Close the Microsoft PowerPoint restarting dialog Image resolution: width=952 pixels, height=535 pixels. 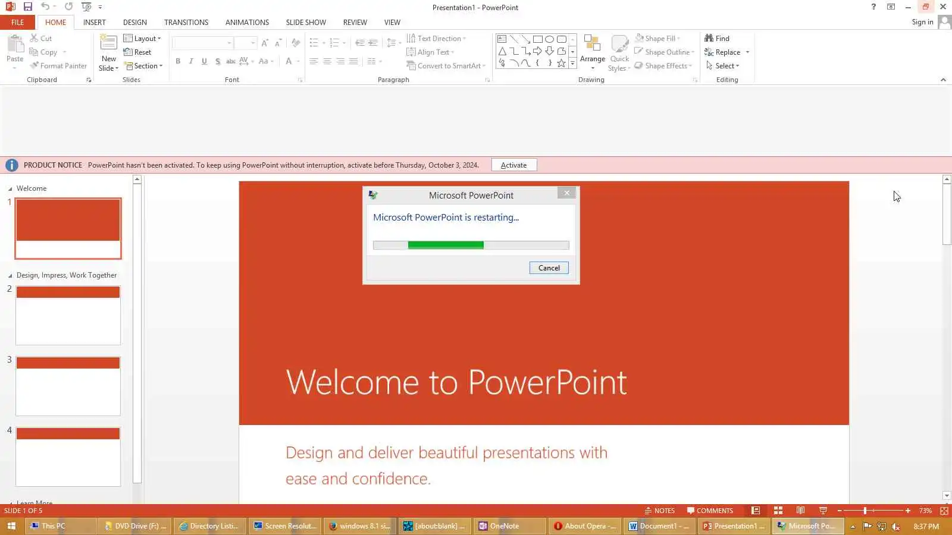point(566,193)
